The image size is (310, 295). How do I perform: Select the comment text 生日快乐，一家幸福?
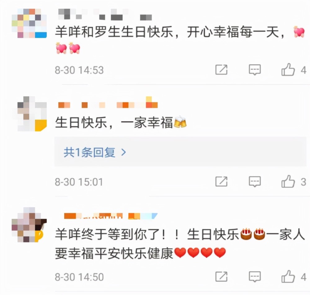[114, 122]
